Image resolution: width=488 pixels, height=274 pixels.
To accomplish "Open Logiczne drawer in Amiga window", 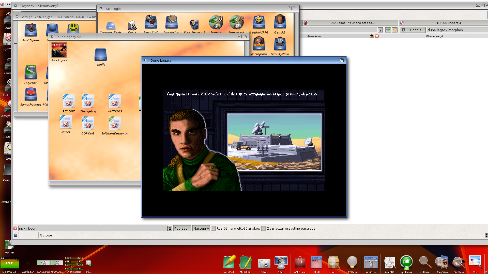I will pos(30,73).
